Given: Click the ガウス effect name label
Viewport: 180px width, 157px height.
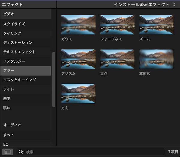Looking at the screenshot, I should (x=67, y=39).
